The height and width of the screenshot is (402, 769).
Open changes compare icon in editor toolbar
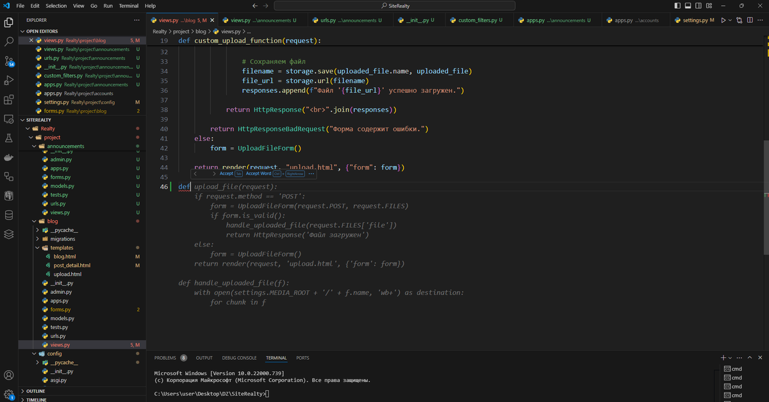coord(738,20)
